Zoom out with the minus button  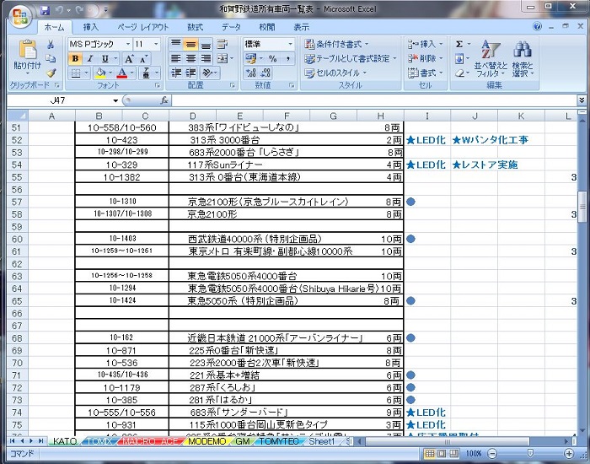(491, 454)
